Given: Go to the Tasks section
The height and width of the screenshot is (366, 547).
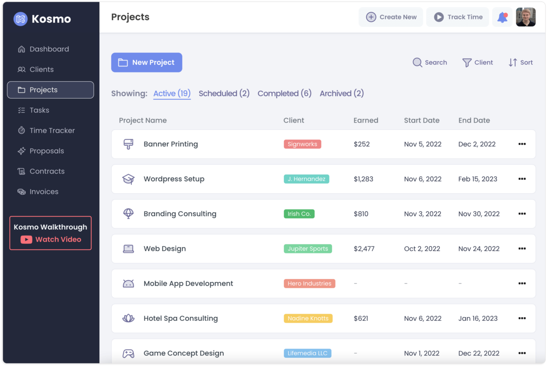Looking at the screenshot, I should coord(40,110).
